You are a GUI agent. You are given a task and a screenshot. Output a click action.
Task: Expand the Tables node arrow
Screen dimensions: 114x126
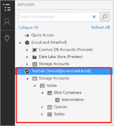pos(42,114)
